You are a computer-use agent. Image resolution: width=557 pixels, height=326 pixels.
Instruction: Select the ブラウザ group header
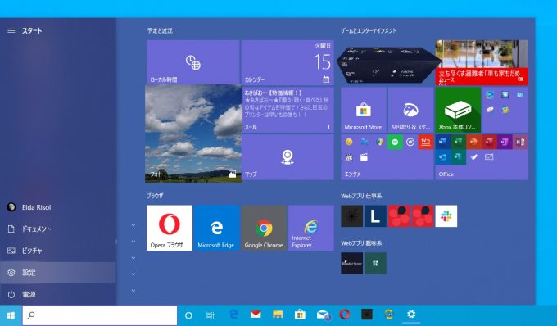click(156, 196)
